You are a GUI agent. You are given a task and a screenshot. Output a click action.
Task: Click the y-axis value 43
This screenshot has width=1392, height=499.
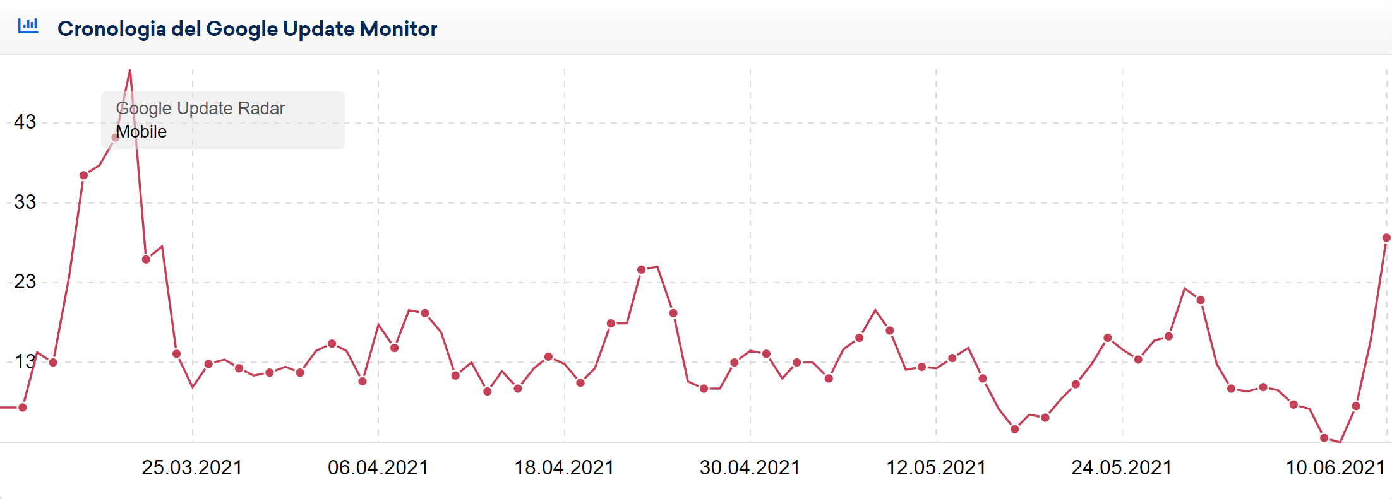coord(25,122)
